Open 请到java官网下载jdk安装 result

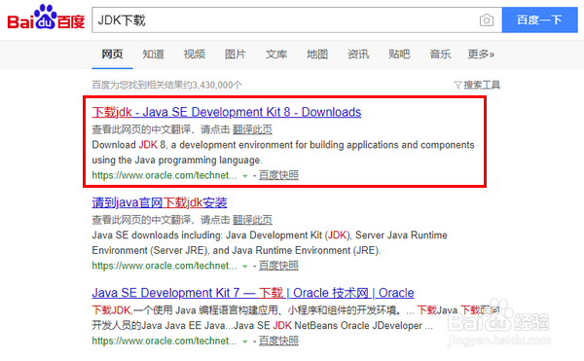tap(160, 202)
